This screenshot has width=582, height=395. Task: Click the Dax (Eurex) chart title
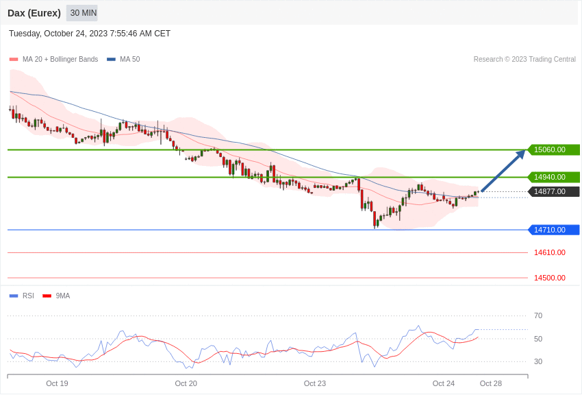coord(34,13)
